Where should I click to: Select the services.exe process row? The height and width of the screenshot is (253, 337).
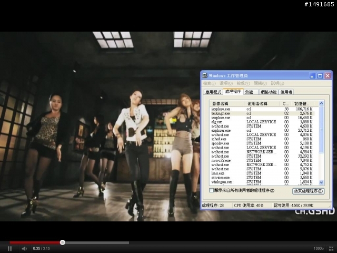(262, 178)
